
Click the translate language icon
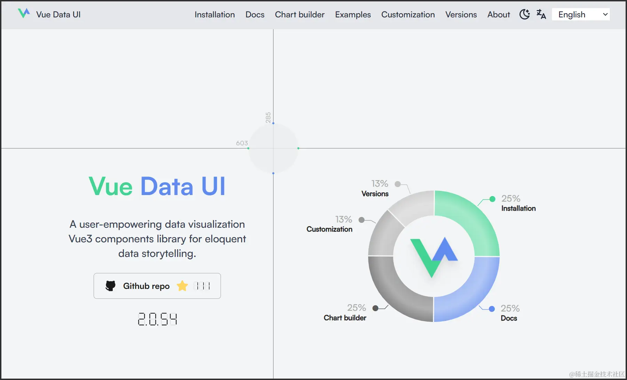tap(541, 14)
